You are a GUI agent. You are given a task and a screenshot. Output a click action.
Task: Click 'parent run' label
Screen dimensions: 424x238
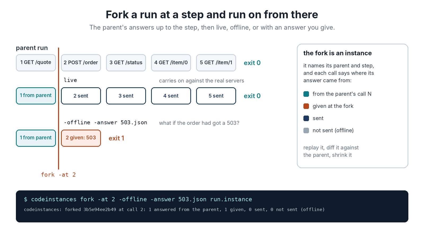point(32,48)
